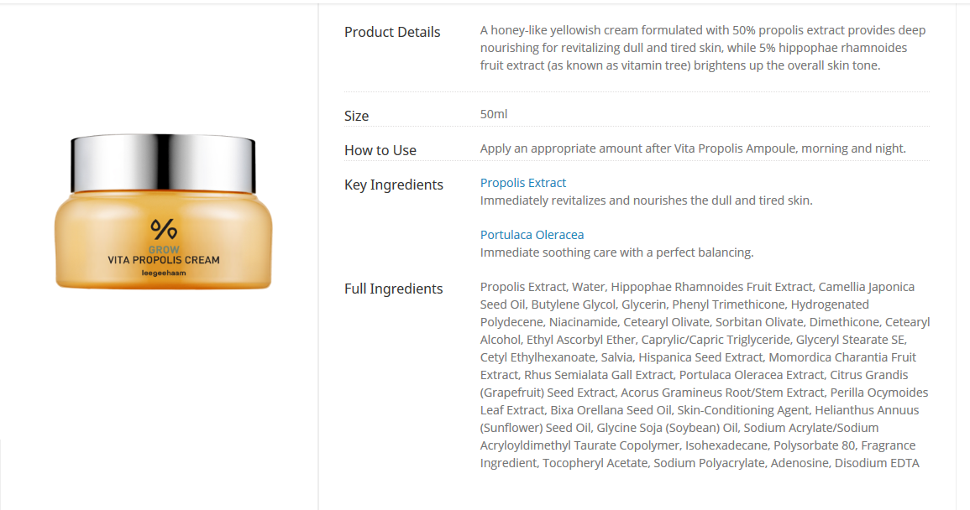Image resolution: width=970 pixels, height=510 pixels.
Task: Click the Propolis Extract key ingredient link
Action: click(523, 183)
